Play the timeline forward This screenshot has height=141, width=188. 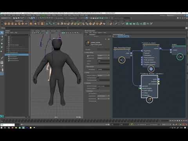click(x=179, y=121)
